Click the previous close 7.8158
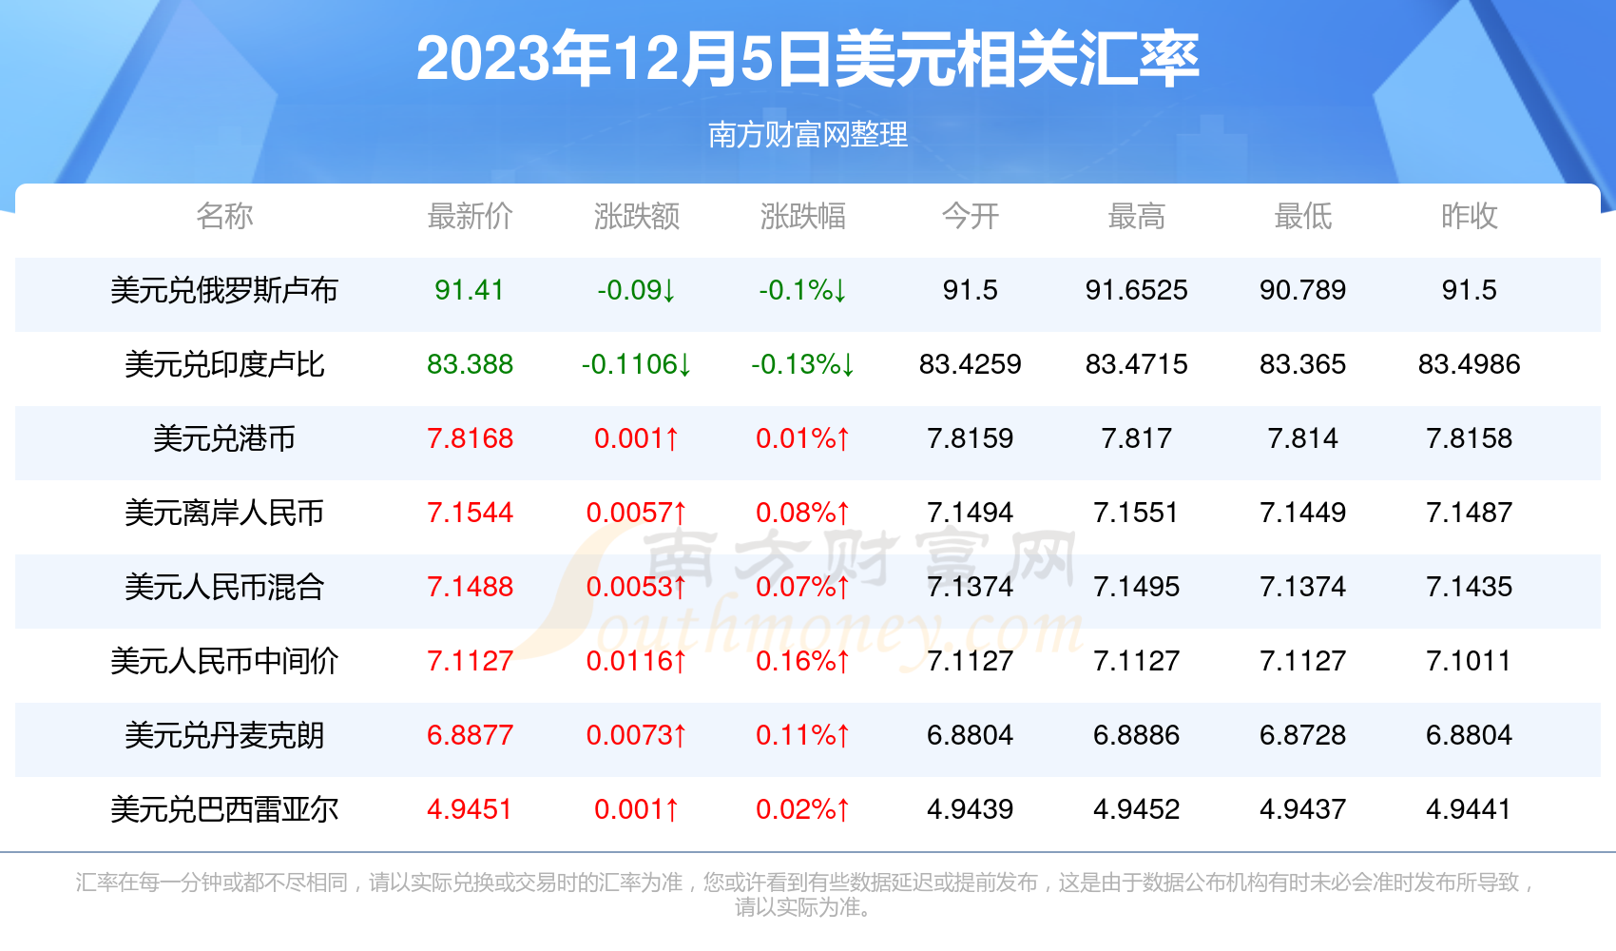Screen dimensions: 1616x951 pos(1470,438)
